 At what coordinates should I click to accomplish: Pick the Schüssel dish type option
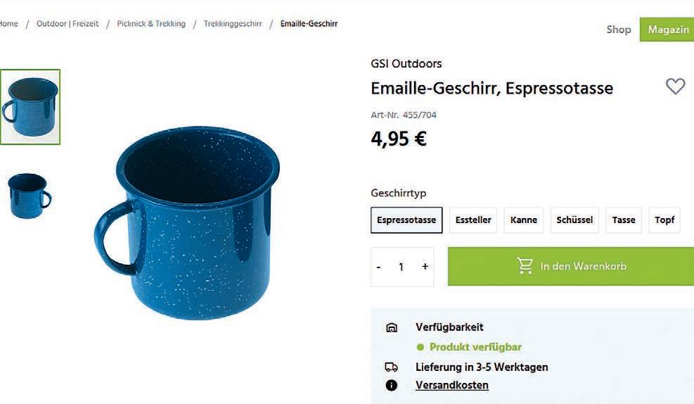[x=574, y=220]
